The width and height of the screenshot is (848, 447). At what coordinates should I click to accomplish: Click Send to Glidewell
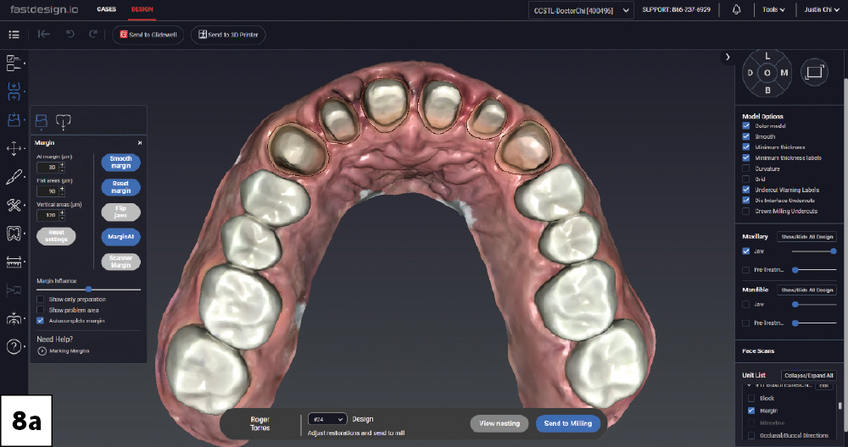pyautogui.click(x=148, y=35)
